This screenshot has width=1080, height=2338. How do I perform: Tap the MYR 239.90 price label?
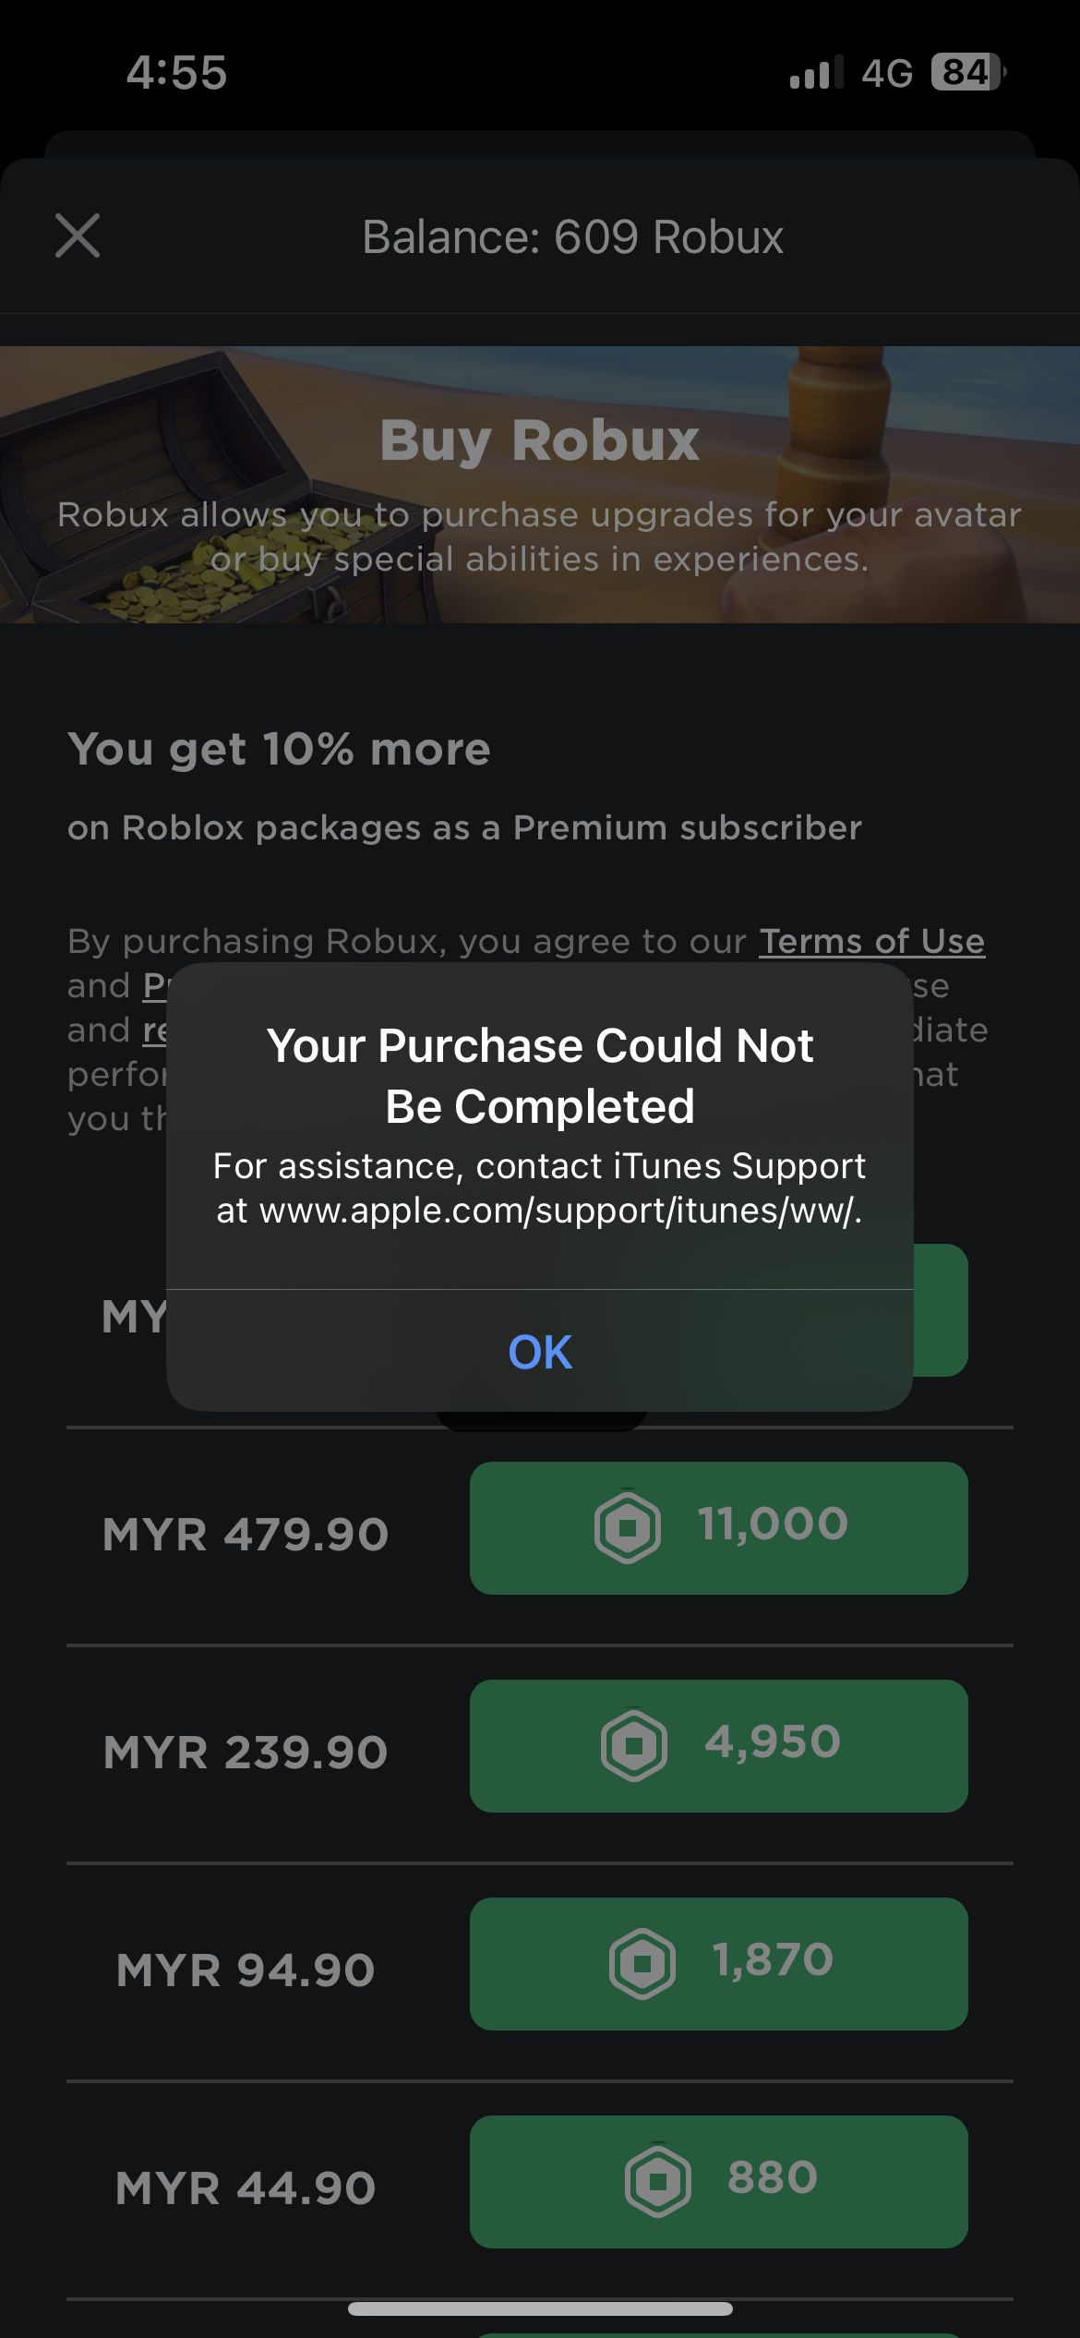click(x=246, y=1753)
